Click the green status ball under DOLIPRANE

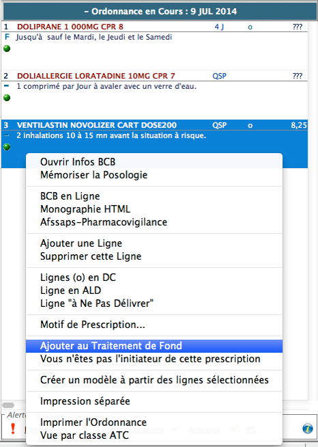pyautogui.click(x=7, y=49)
